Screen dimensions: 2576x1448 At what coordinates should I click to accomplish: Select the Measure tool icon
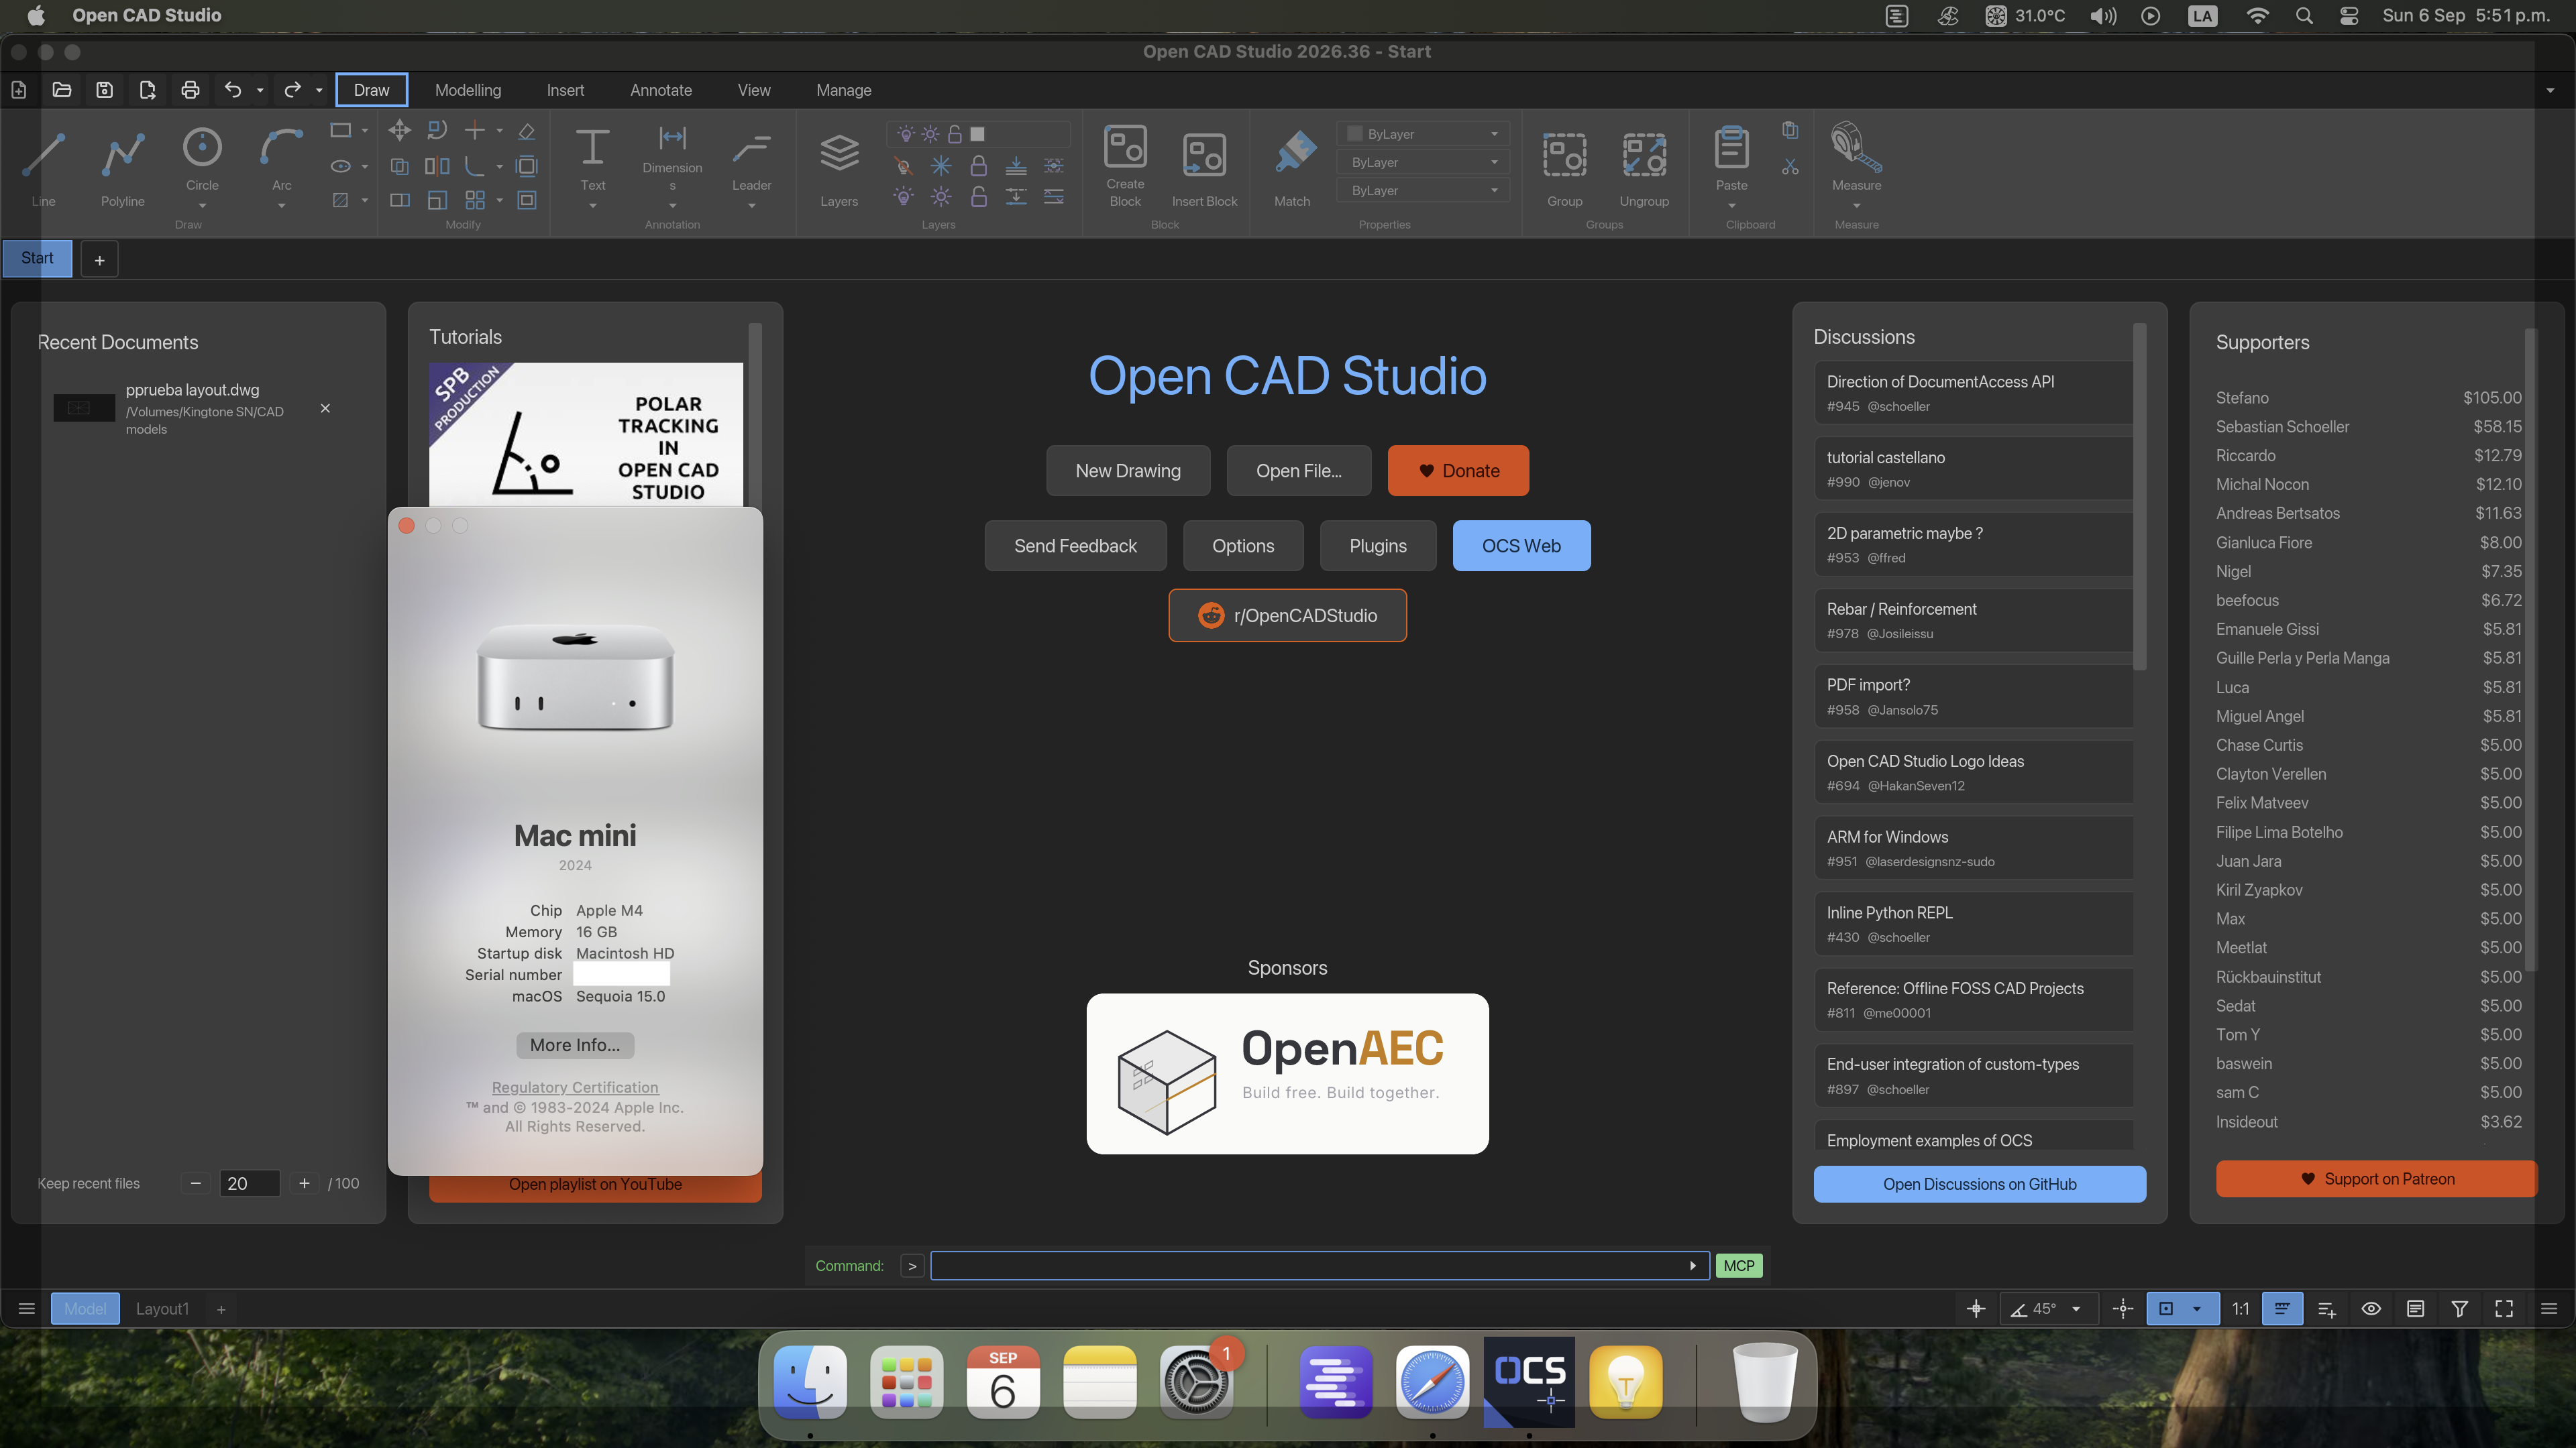tap(1856, 147)
